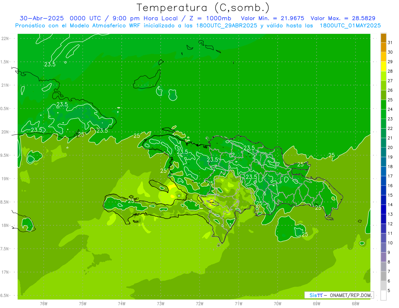Click the 68W longitude axis label
399x308 pixels.
[x=355, y=304]
